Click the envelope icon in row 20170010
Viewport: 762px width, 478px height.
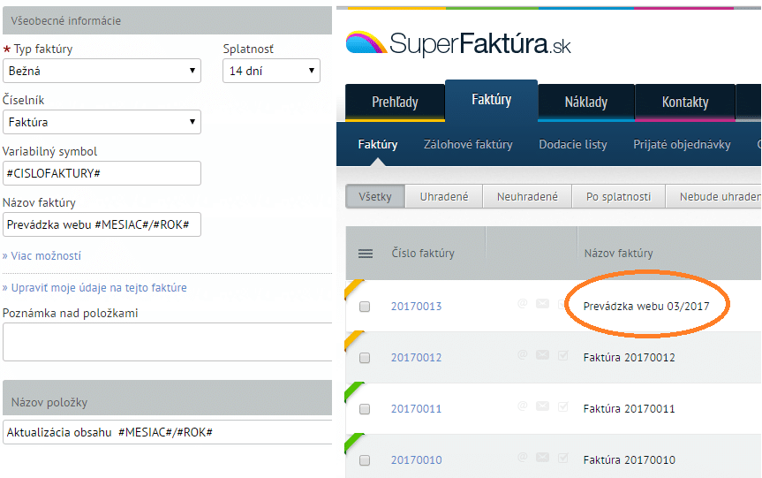pyautogui.click(x=542, y=457)
